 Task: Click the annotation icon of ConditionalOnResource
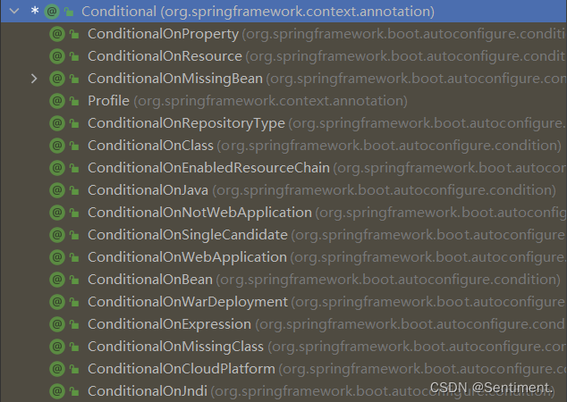[57, 56]
